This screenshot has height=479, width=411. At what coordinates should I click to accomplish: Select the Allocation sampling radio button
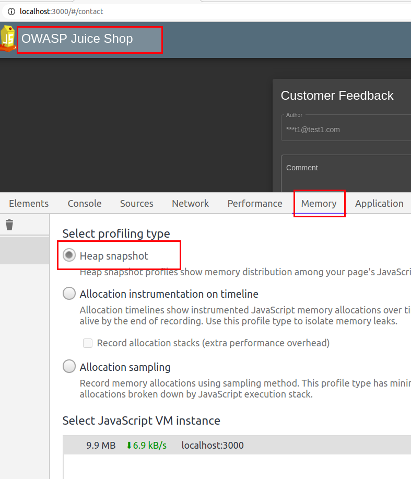pyautogui.click(x=69, y=366)
